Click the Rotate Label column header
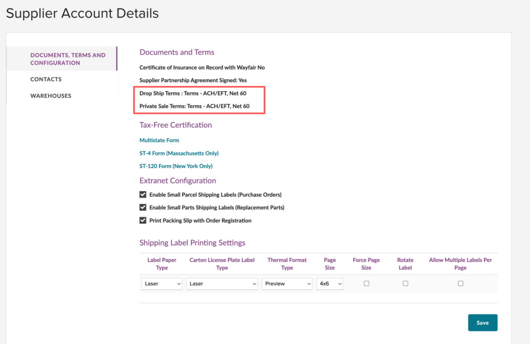The height and width of the screenshot is (344, 530). [405, 264]
